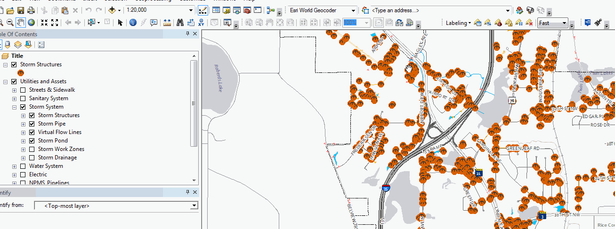The height and width of the screenshot is (229, 615).
Task: Select the NPMS Pipelines layer row
Action: pyautogui.click(x=49, y=182)
